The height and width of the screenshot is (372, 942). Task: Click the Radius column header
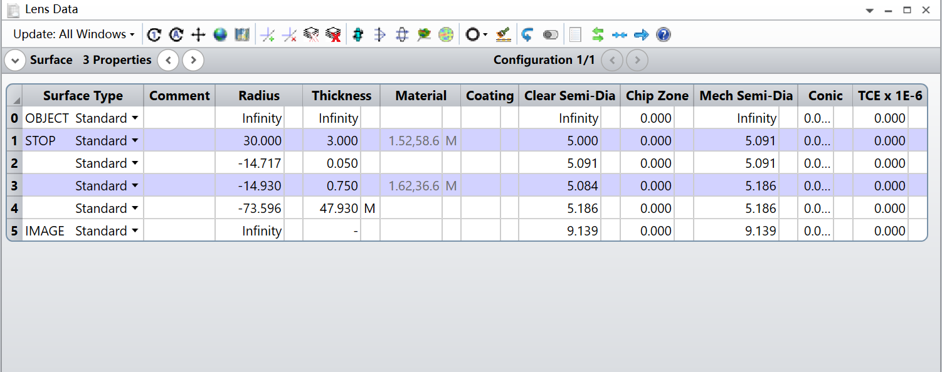tap(258, 96)
